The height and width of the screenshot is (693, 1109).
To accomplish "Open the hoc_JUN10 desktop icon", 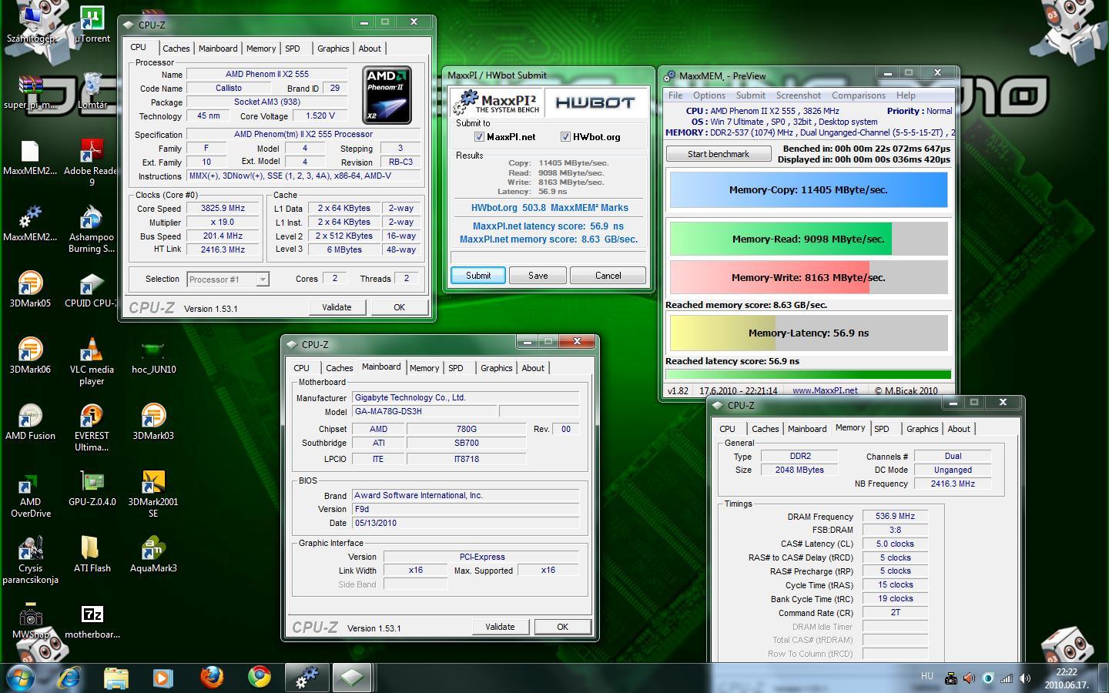I will pyautogui.click(x=153, y=356).
